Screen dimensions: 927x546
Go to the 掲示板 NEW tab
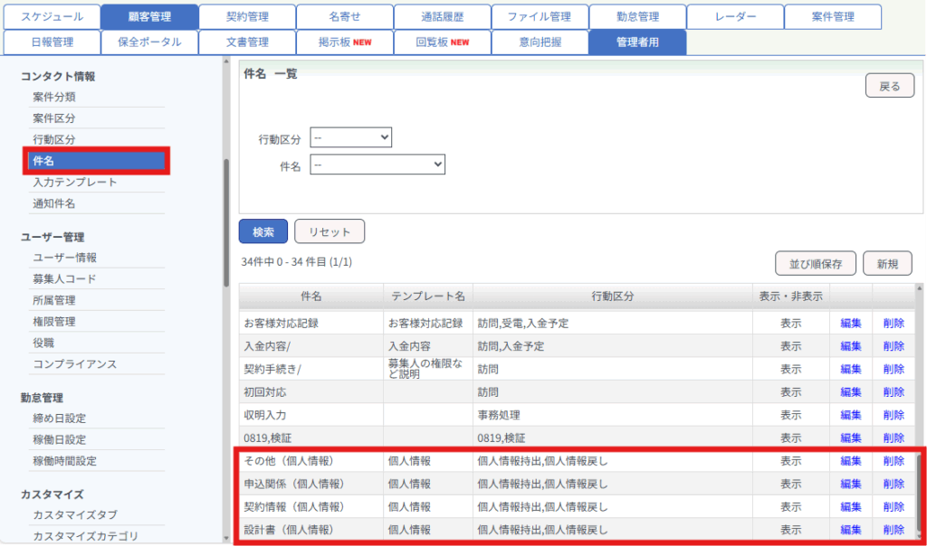click(344, 42)
